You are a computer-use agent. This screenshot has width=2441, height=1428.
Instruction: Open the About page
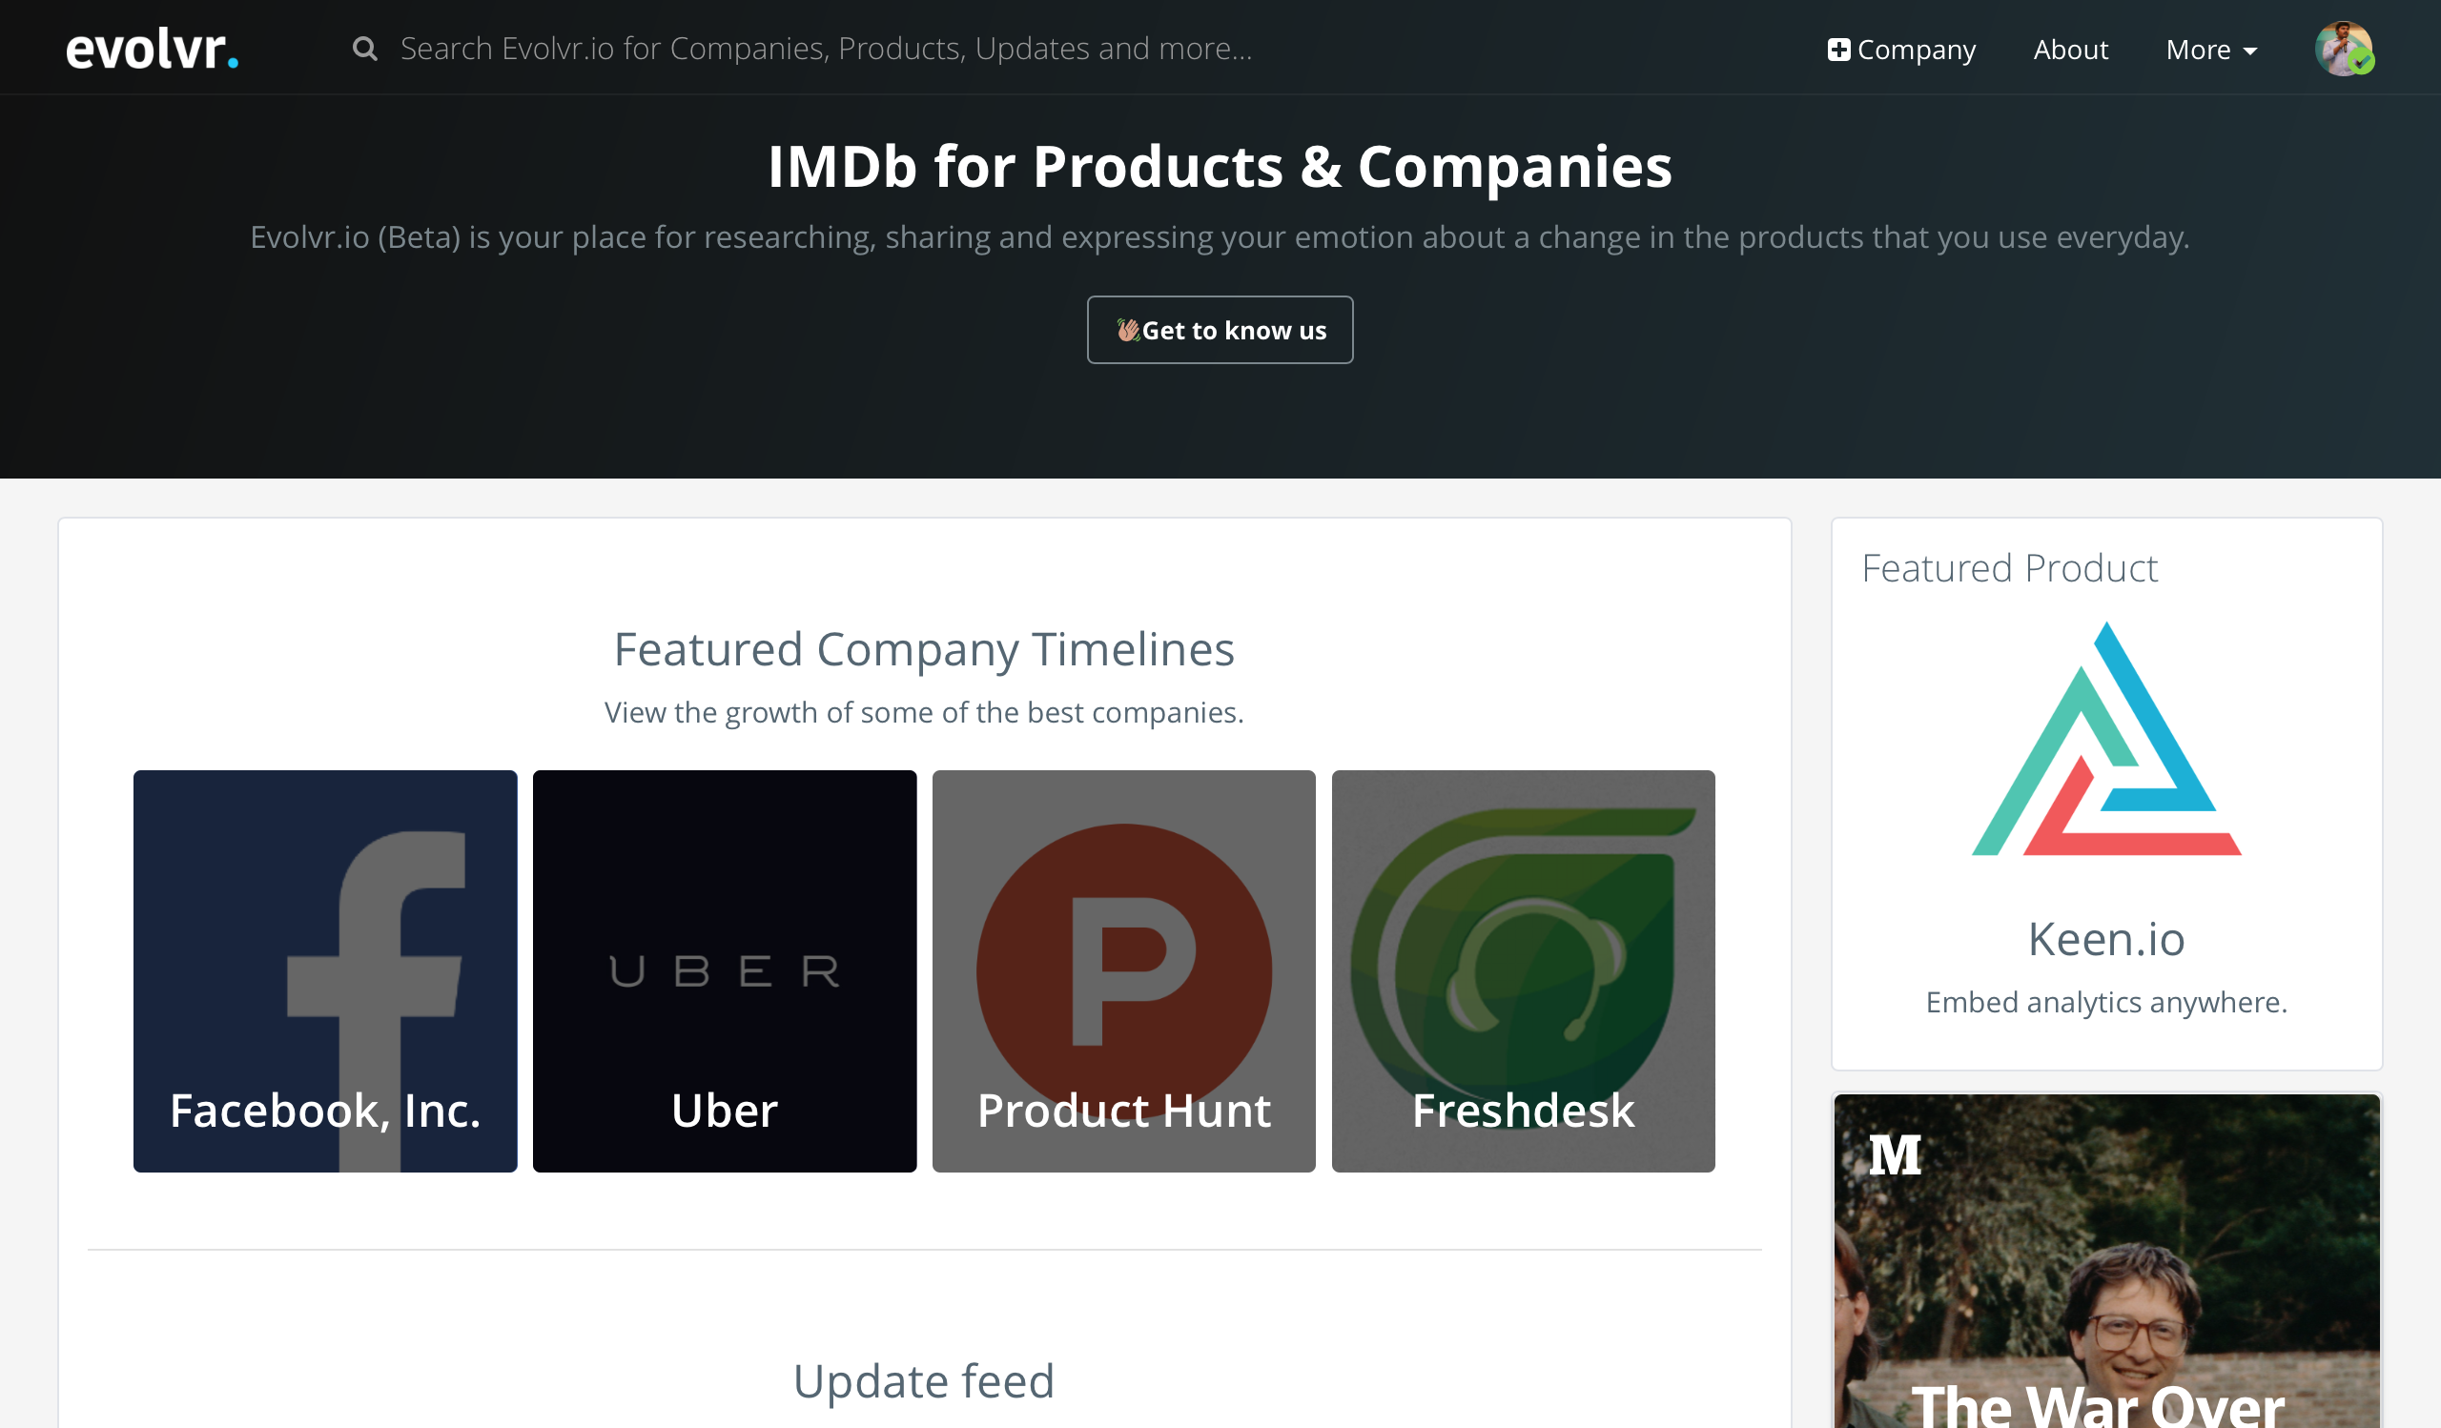2070,50
